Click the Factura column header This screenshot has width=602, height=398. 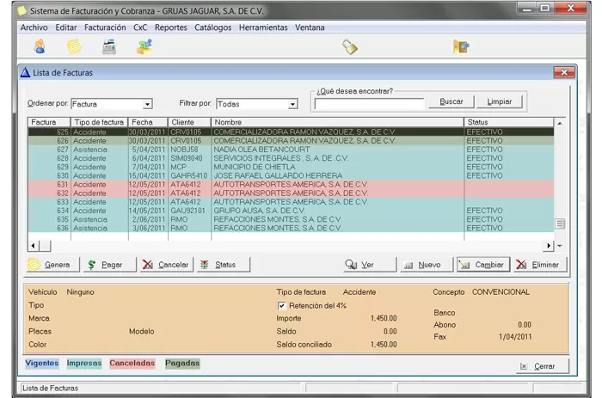point(49,122)
